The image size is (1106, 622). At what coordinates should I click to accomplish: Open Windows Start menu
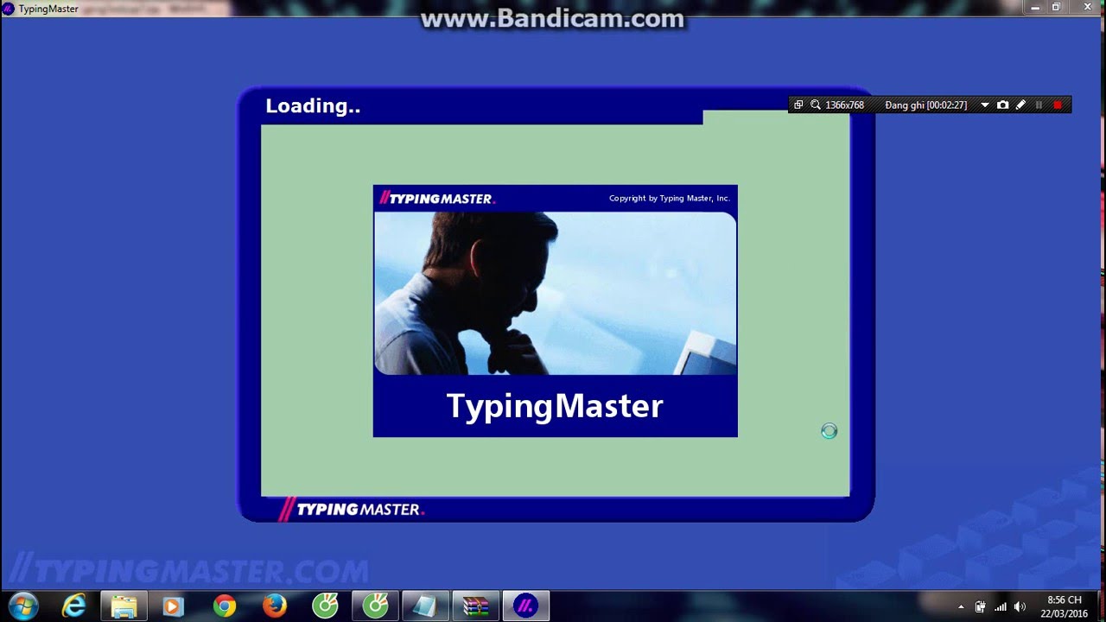pyautogui.click(x=22, y=606)
